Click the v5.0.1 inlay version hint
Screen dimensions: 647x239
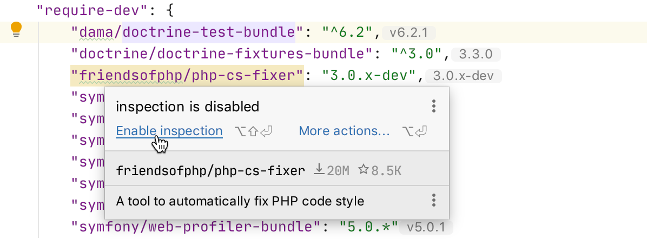[426, 225]
